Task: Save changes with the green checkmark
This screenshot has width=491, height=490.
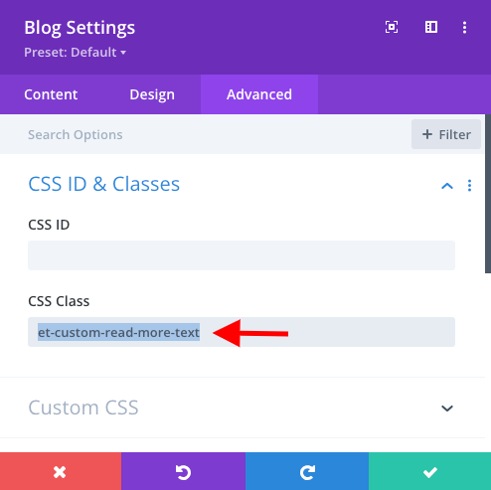Action: pos(429,471)
